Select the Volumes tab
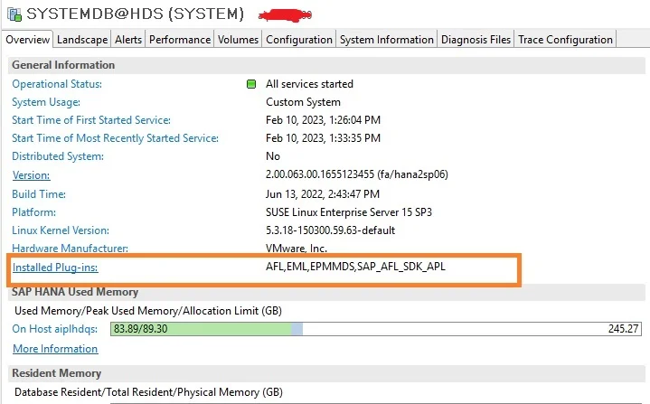 point(238,40)
